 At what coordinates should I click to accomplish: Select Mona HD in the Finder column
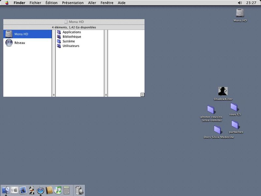28,34
